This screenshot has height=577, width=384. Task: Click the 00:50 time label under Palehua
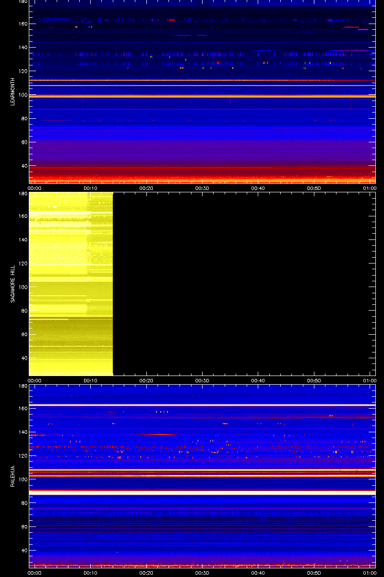pyautogui.click(x=314, y=573)
